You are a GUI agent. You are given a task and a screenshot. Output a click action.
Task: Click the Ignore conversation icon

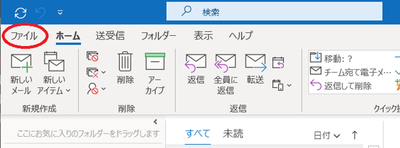coord(93,57)
